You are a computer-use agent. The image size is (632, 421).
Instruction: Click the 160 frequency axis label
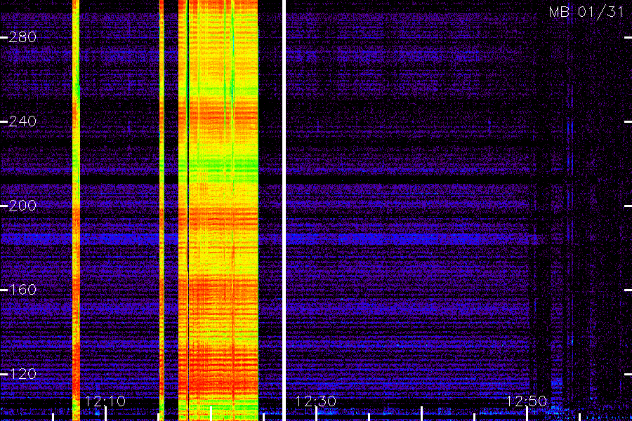22,290
